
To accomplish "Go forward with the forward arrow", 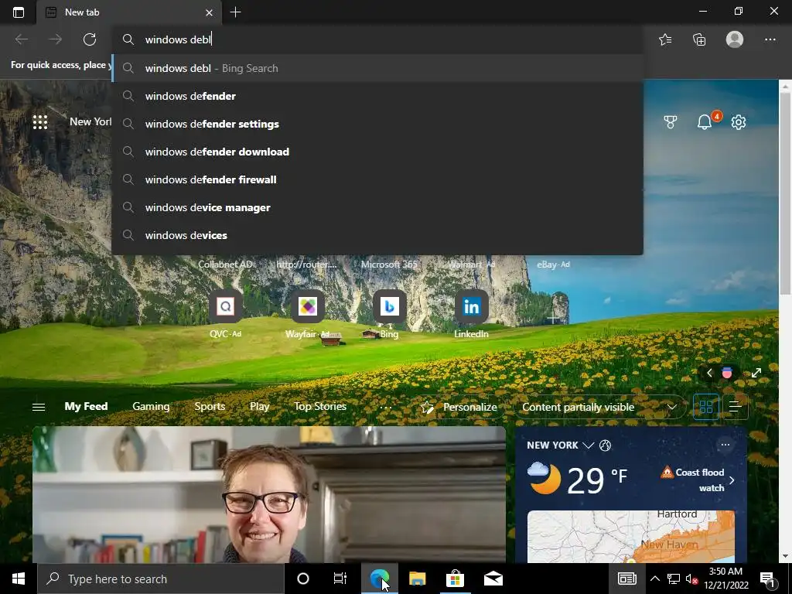I will [55, 39].
